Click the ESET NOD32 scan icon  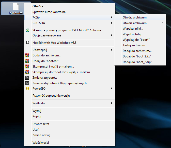27,30
